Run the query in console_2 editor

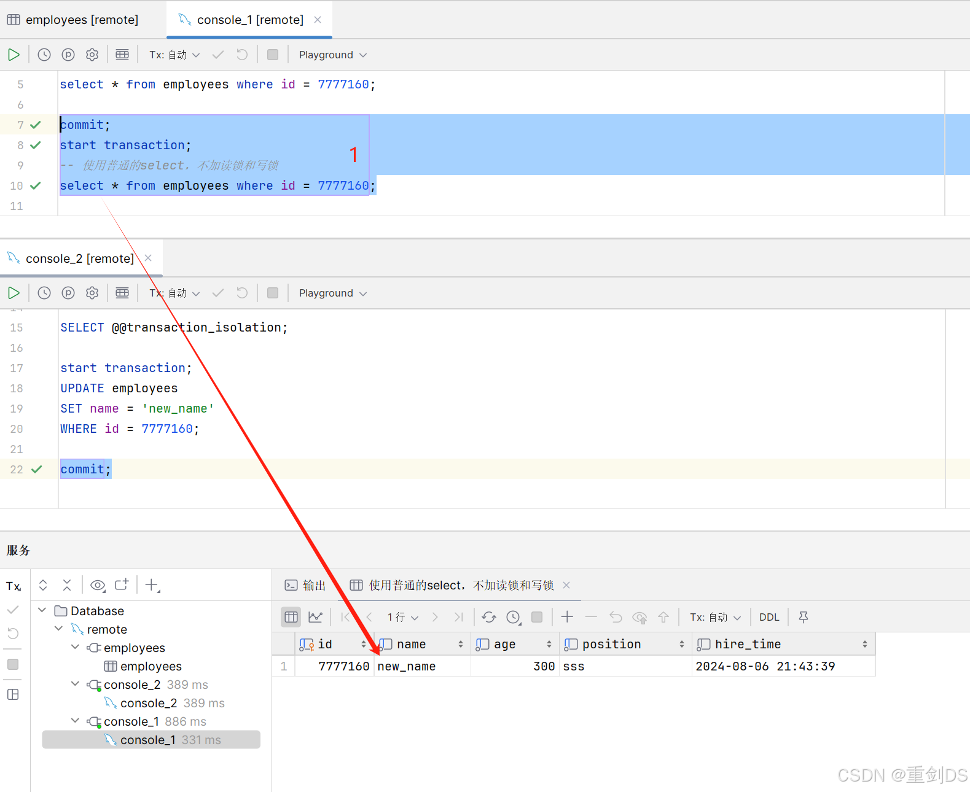(14, 293)
